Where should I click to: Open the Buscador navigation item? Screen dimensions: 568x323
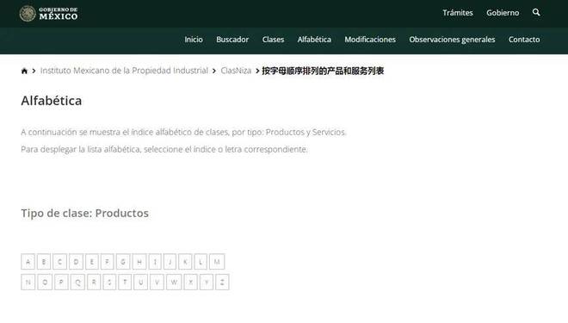[x=232, y=40]
